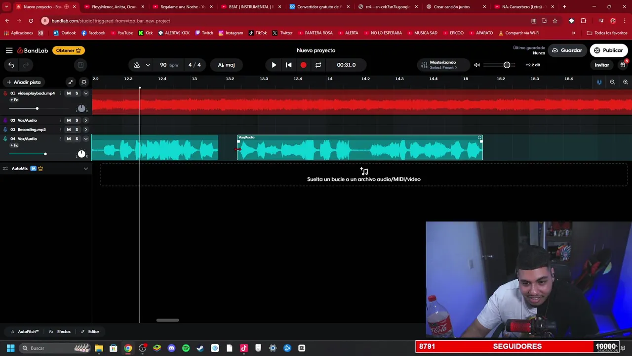This screenshot has width=632, height=356.
Task: Click the Publicar button
Action: (608, 50)
